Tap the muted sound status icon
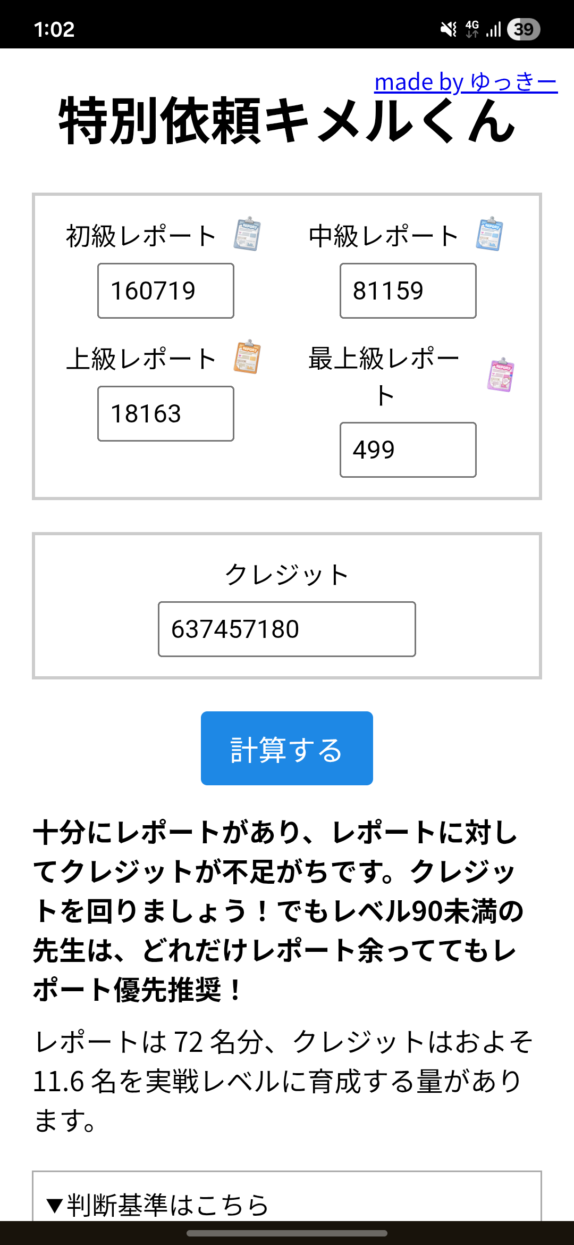This screenshot has height=1245, width=574. [449, 29]
